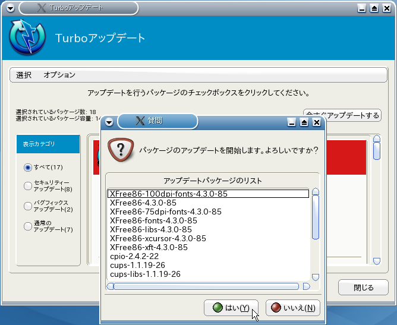Screen dimensions: 397x325
Task: Minimize the Turboアップデート main window
Action: [x=361, y=8]
